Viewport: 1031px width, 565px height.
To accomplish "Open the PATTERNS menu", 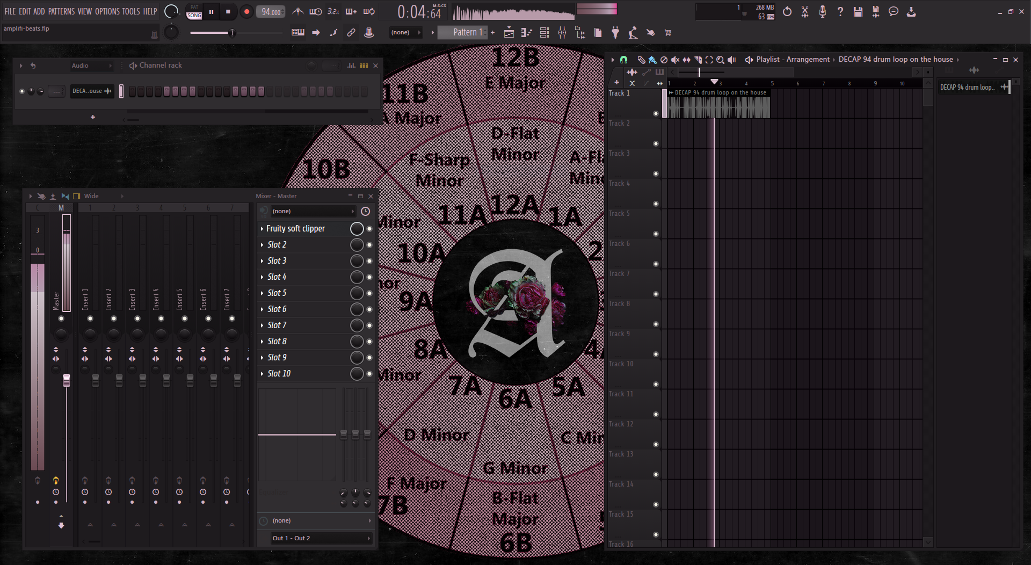I will 62,11.
